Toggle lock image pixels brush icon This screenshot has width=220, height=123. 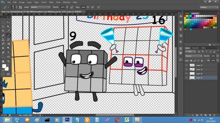[x=195, y=60]
